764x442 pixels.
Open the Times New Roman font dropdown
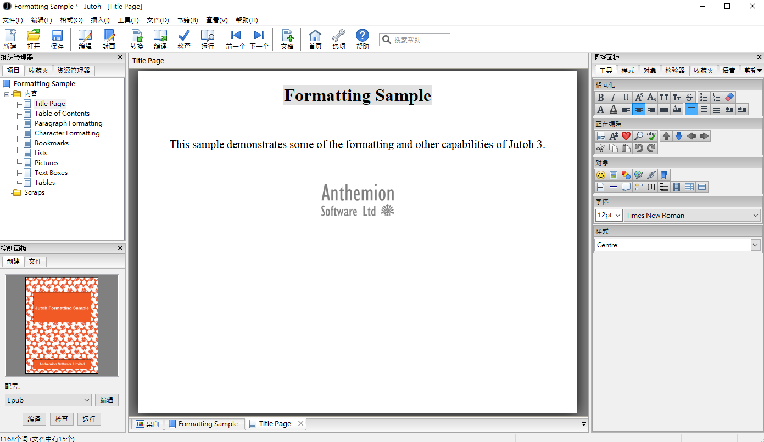(693, 216)
